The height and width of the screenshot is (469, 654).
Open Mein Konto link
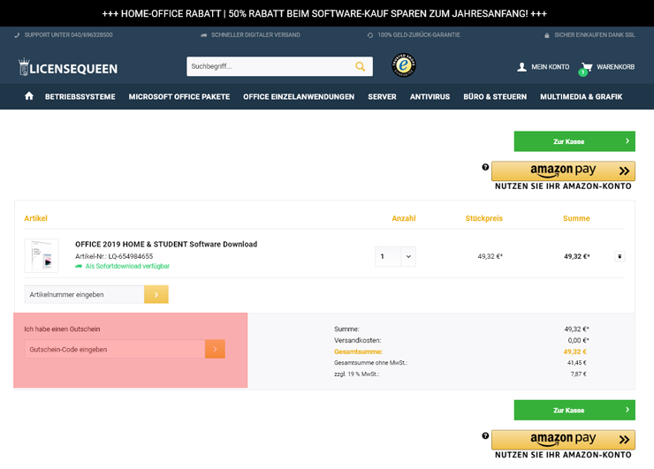(550, 67)
